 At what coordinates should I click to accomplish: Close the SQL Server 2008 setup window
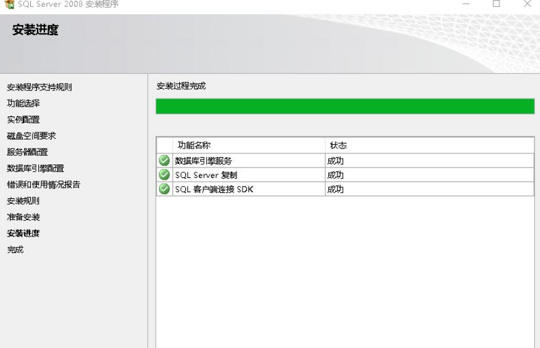527,4
